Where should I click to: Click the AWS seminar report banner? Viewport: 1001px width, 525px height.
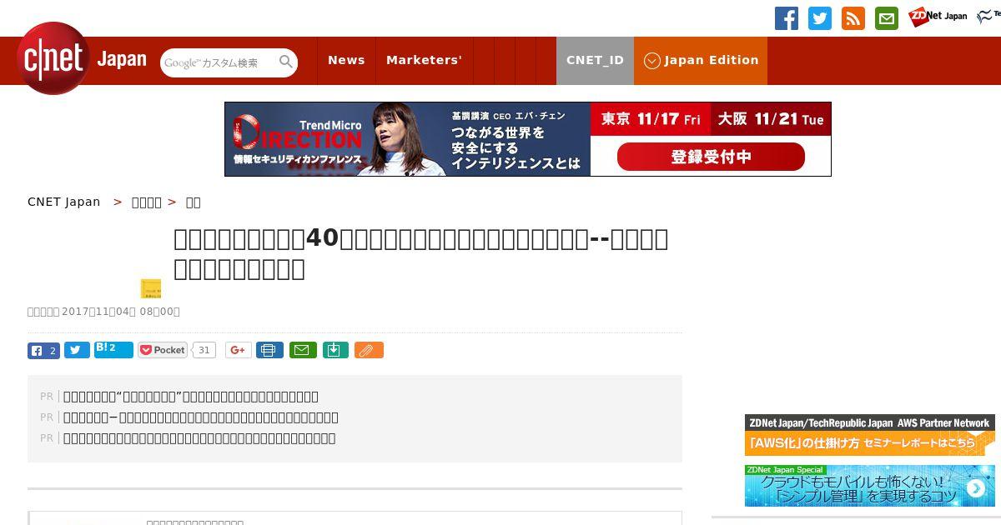870,435
